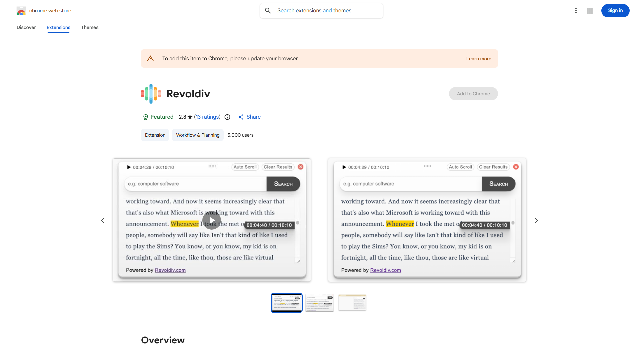This screenshot has width=639, height=359.
Task: Open the 13 ratings link
Action: pos(207,117)
